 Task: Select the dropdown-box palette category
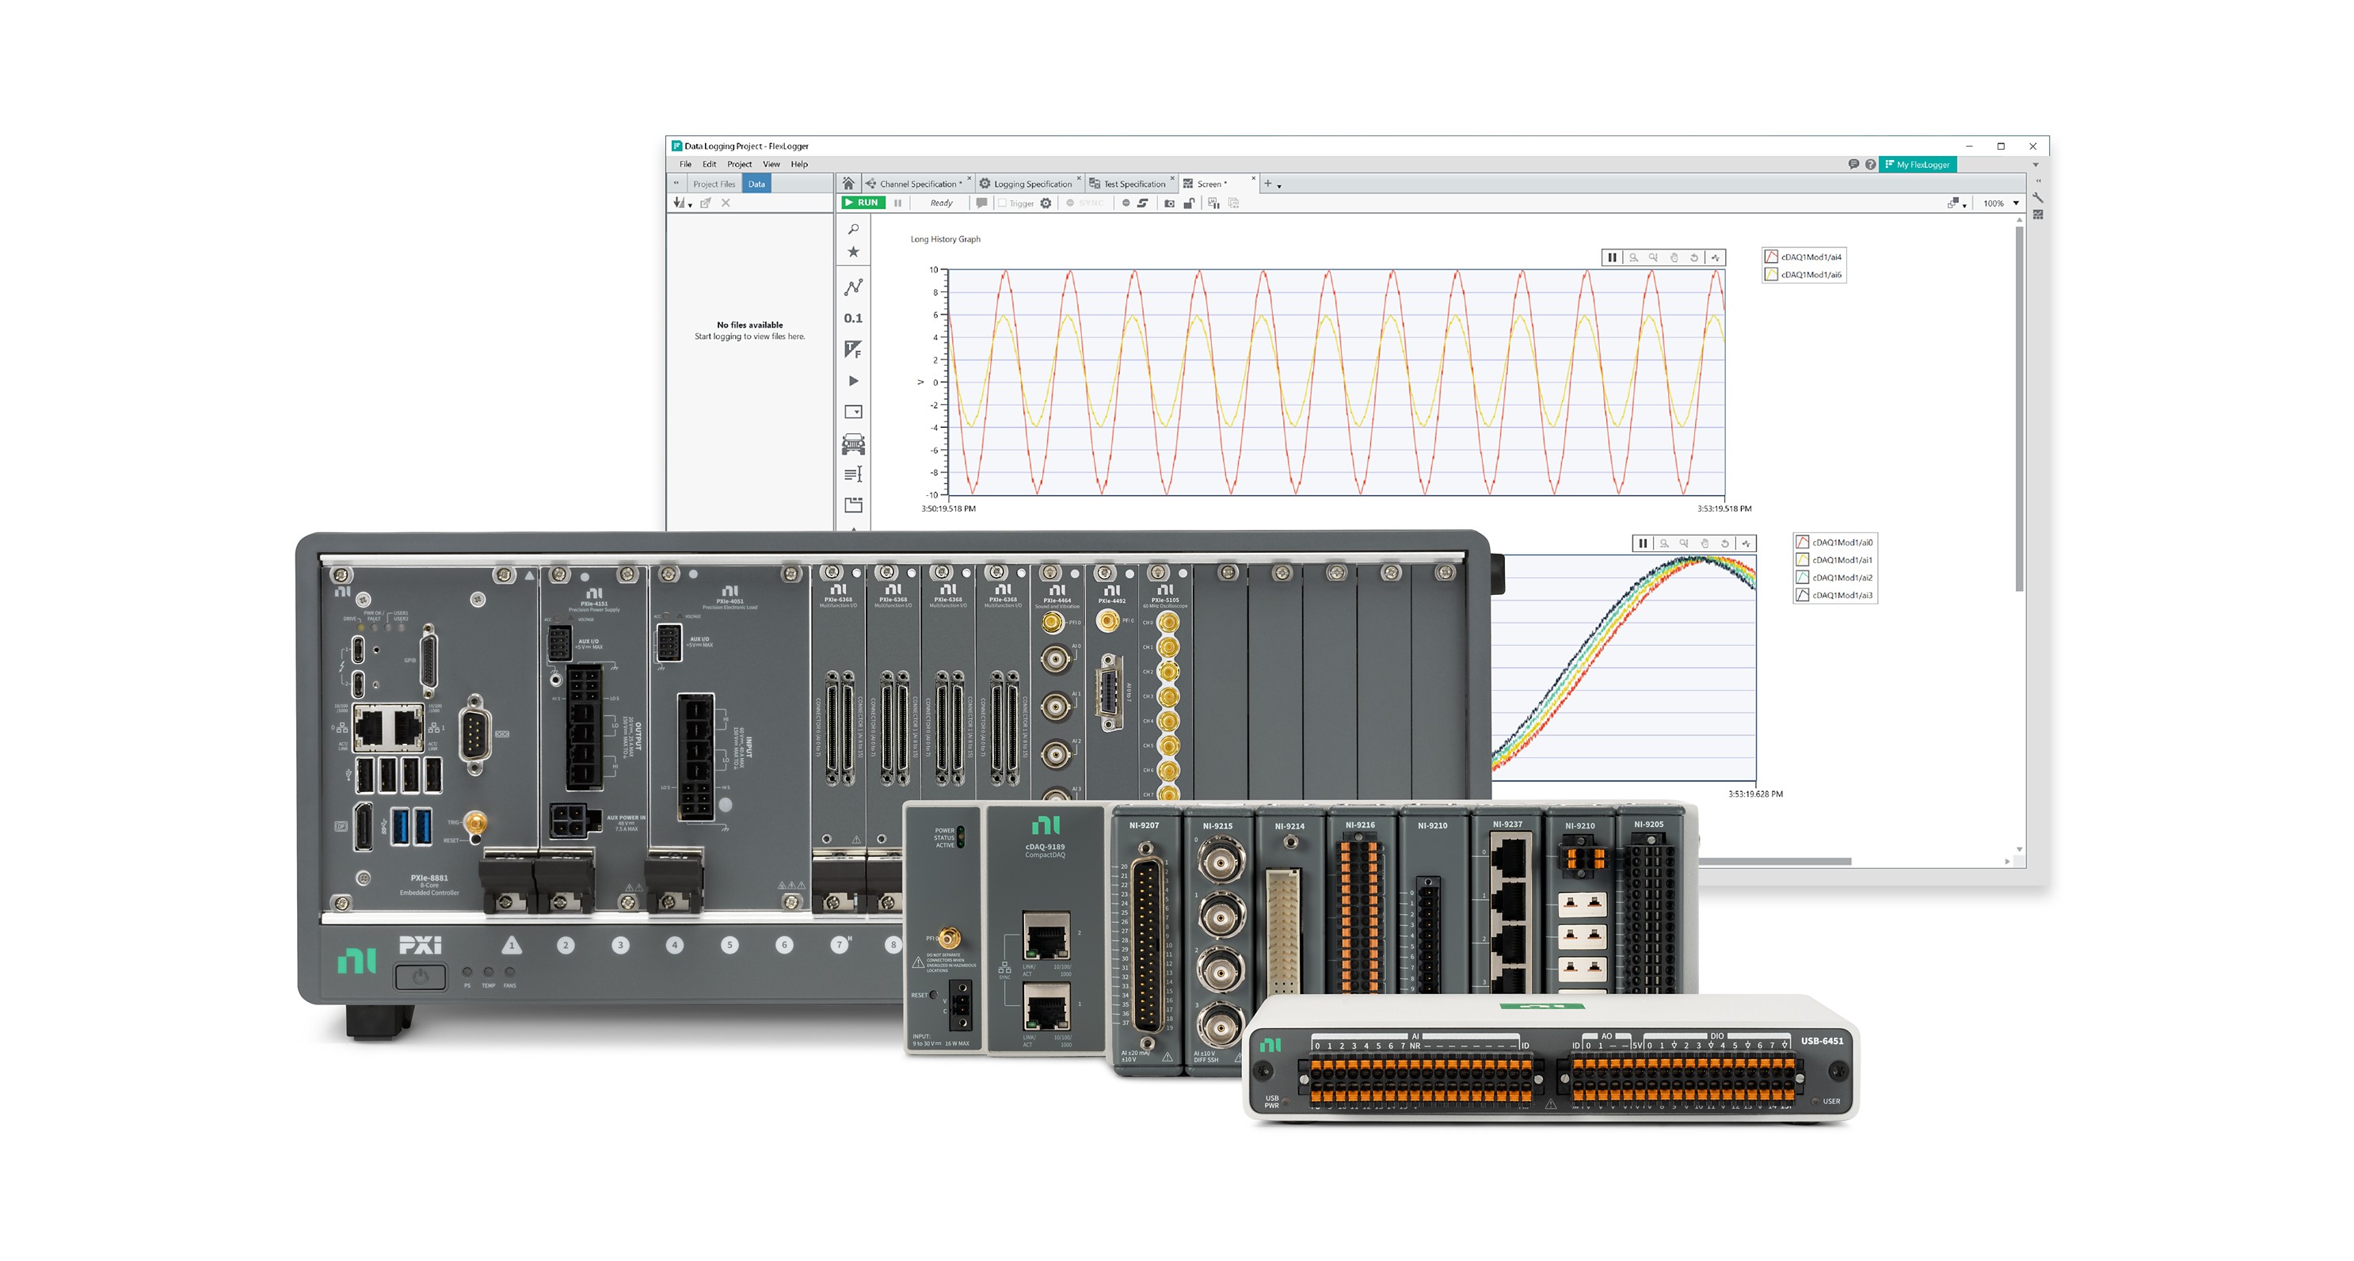coord(854,412)
